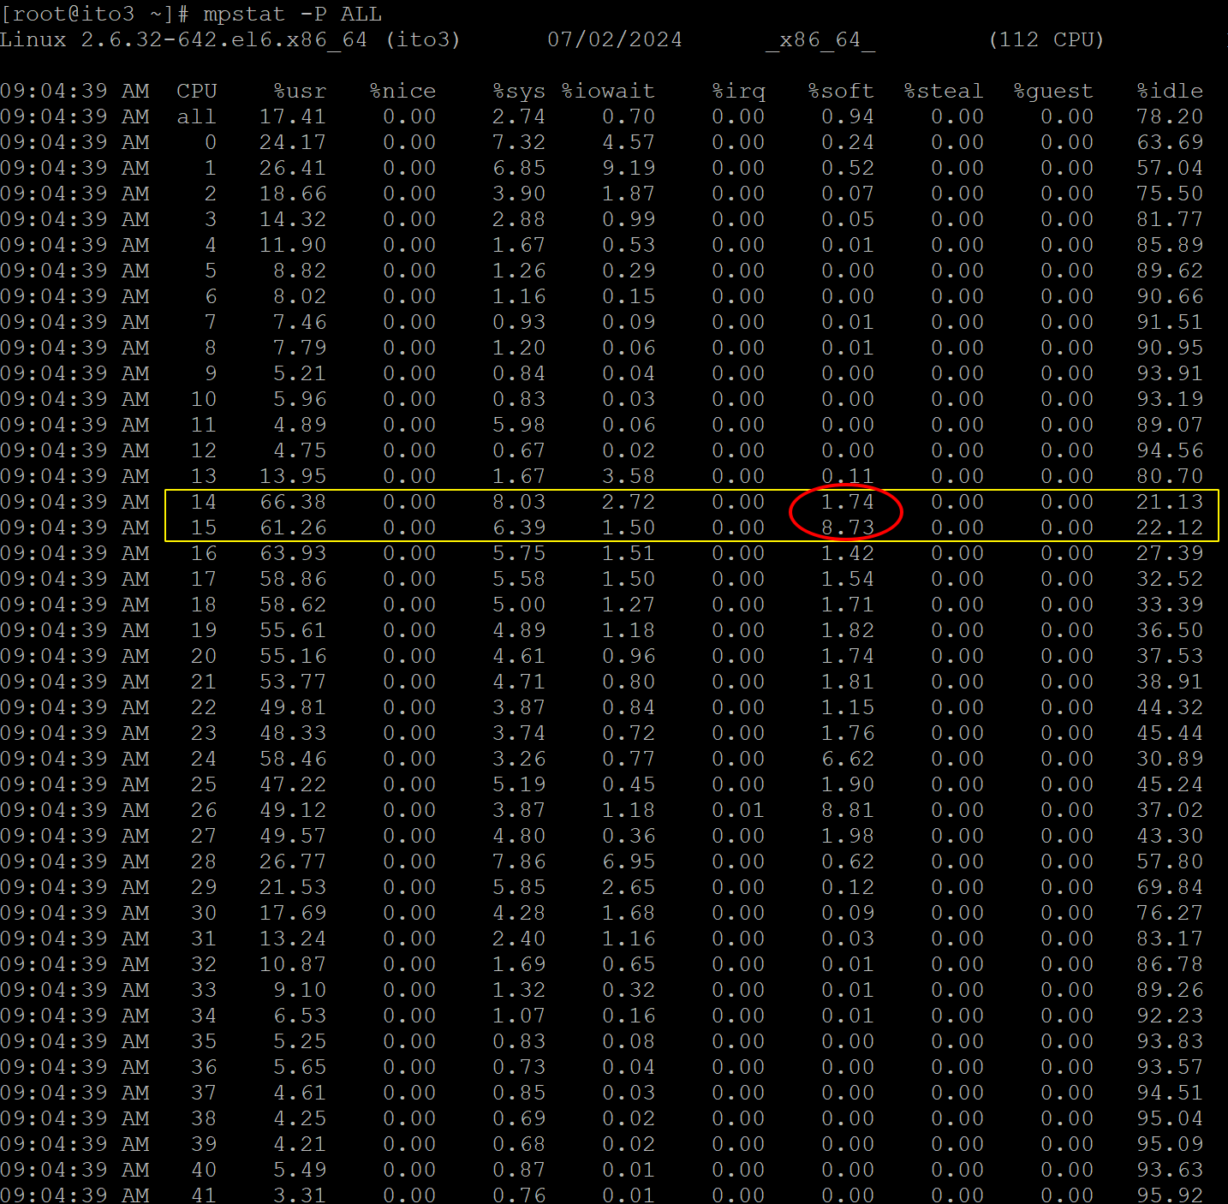Click the %idle value '21.13' for CPU 14
The width and height of the screenshot is (1228, 1204).
[x=1170, y=502]
